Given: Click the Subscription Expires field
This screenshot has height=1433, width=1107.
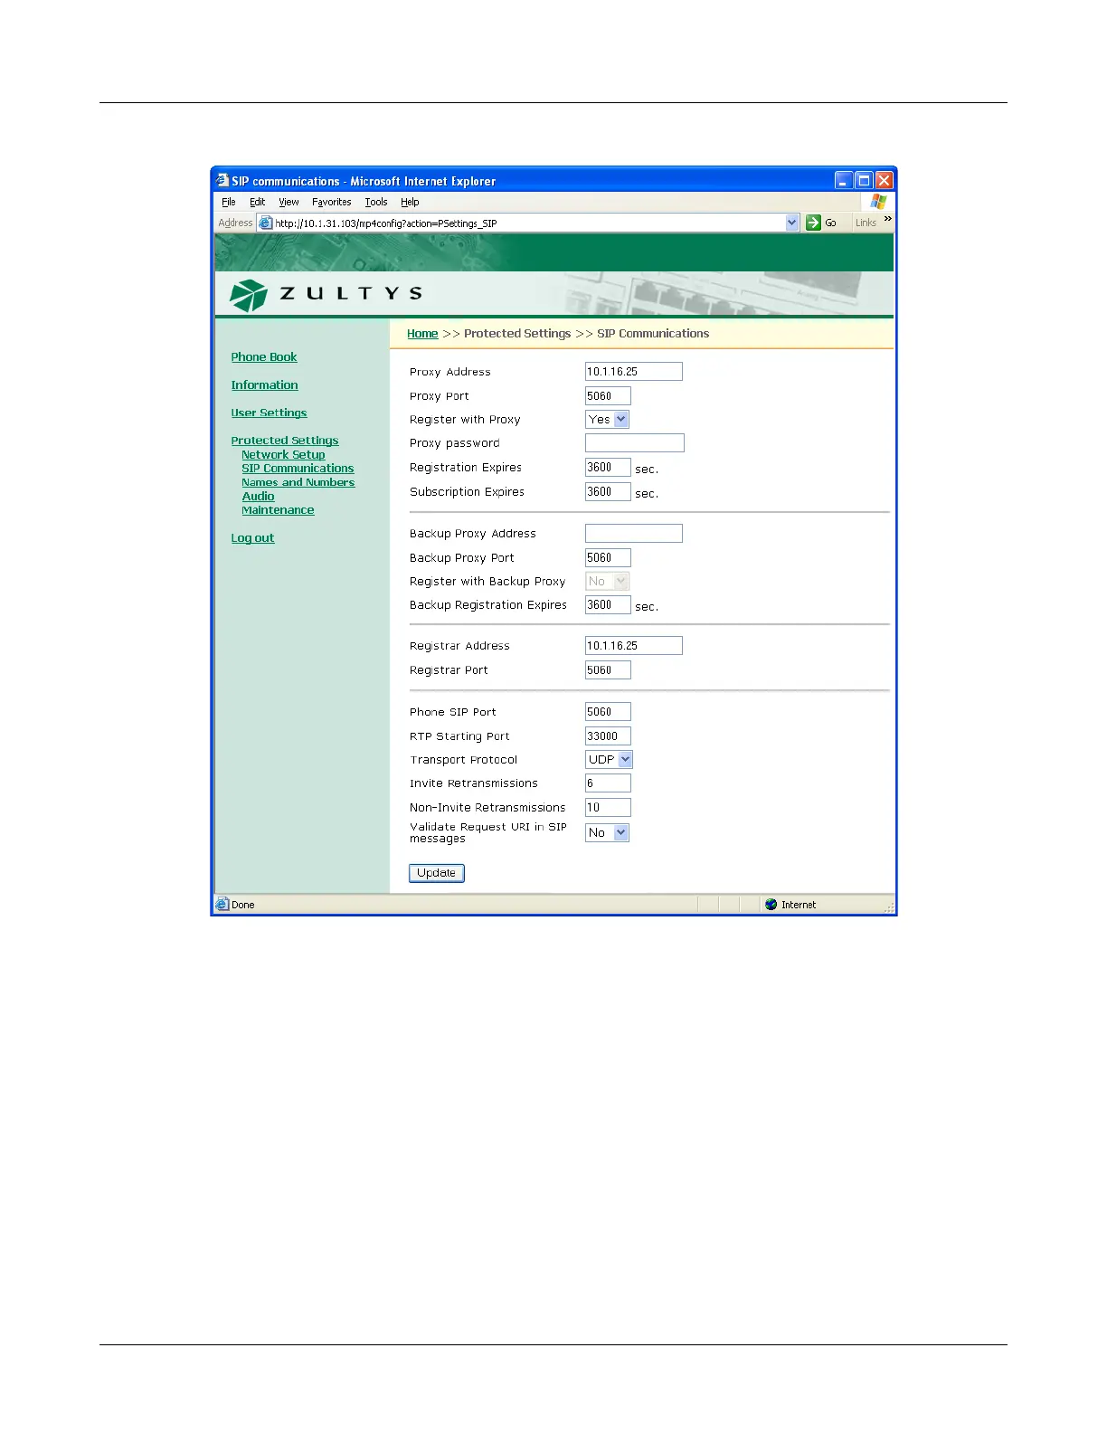Looking at the screenshot, I should click(x=608, y=491).
